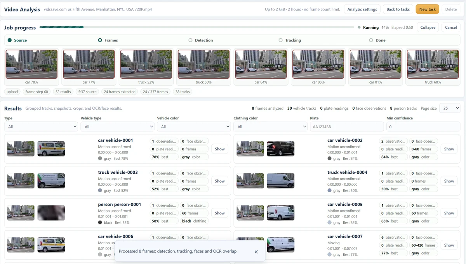Click the job progress bar

[x=196, y=28]
